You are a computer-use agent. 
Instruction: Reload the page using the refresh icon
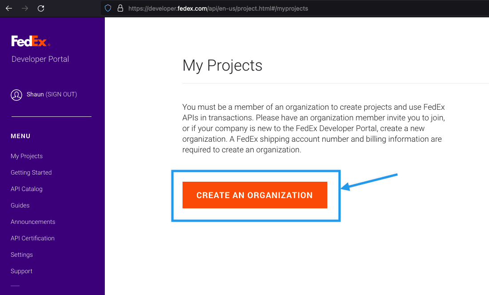41,8
